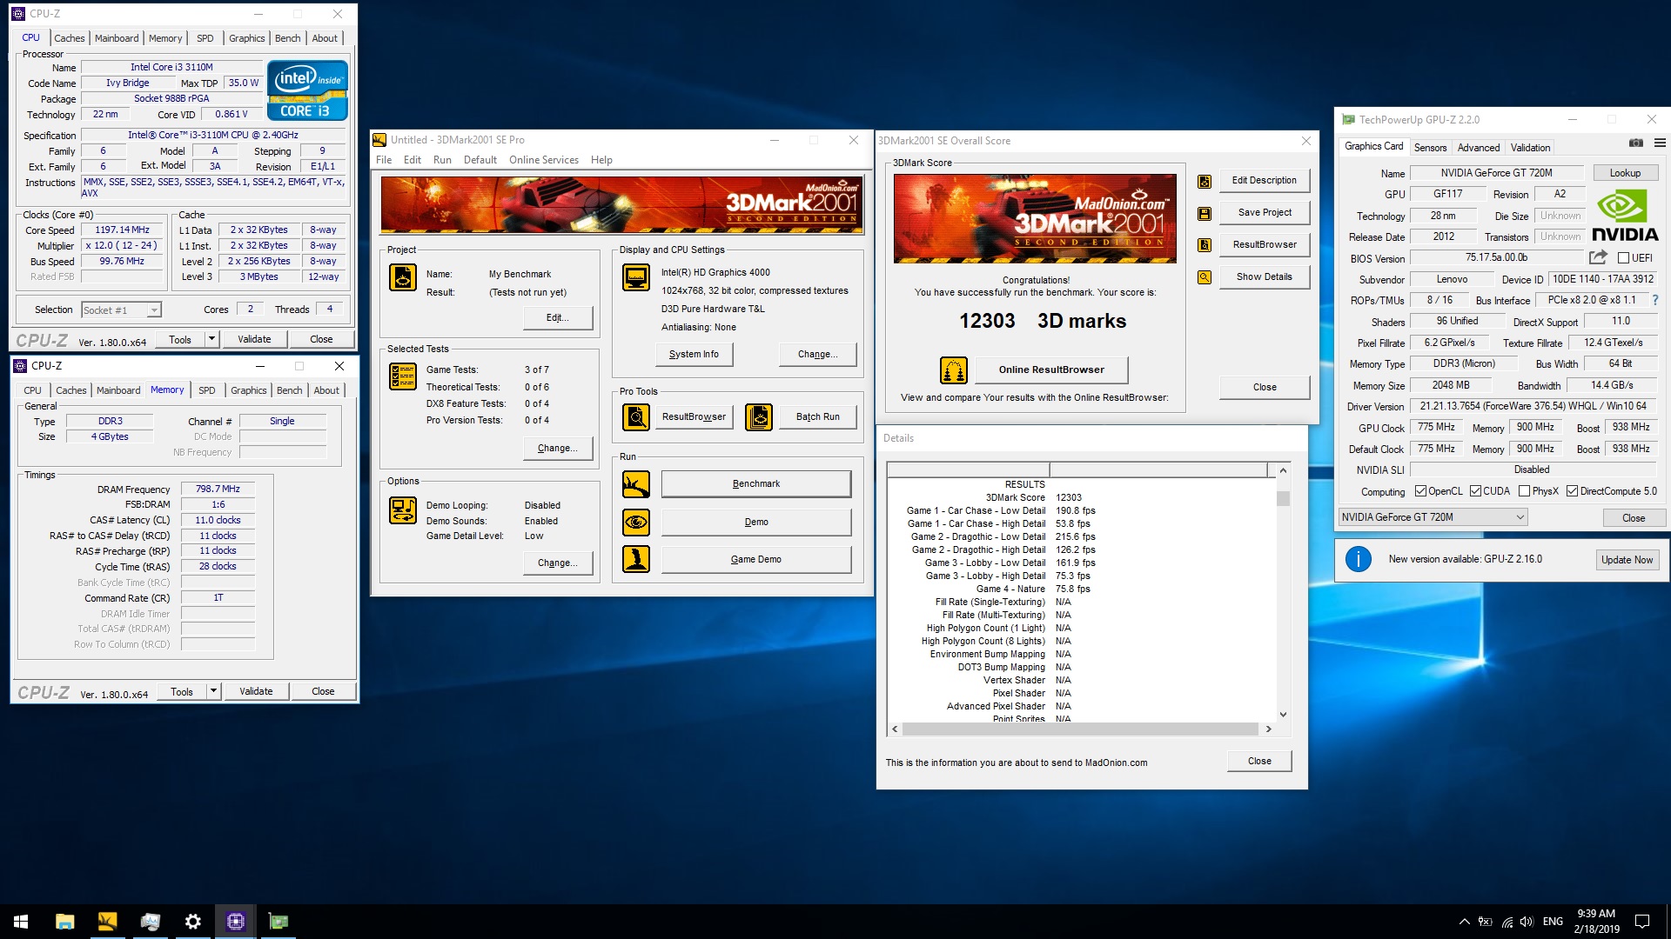This screenshot has width=1671, height=939.
Task: Switch to the Sensors tab in GPU-Z
Action: pyautogui.click(x=1430, y=148)
